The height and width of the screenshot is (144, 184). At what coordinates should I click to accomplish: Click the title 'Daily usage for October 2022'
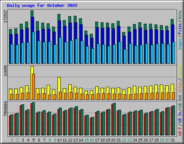[42, 5]
